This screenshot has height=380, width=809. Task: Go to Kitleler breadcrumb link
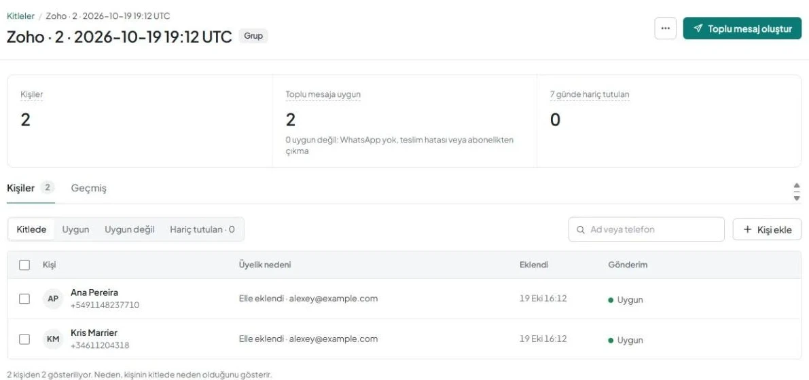tap(20, 16)
